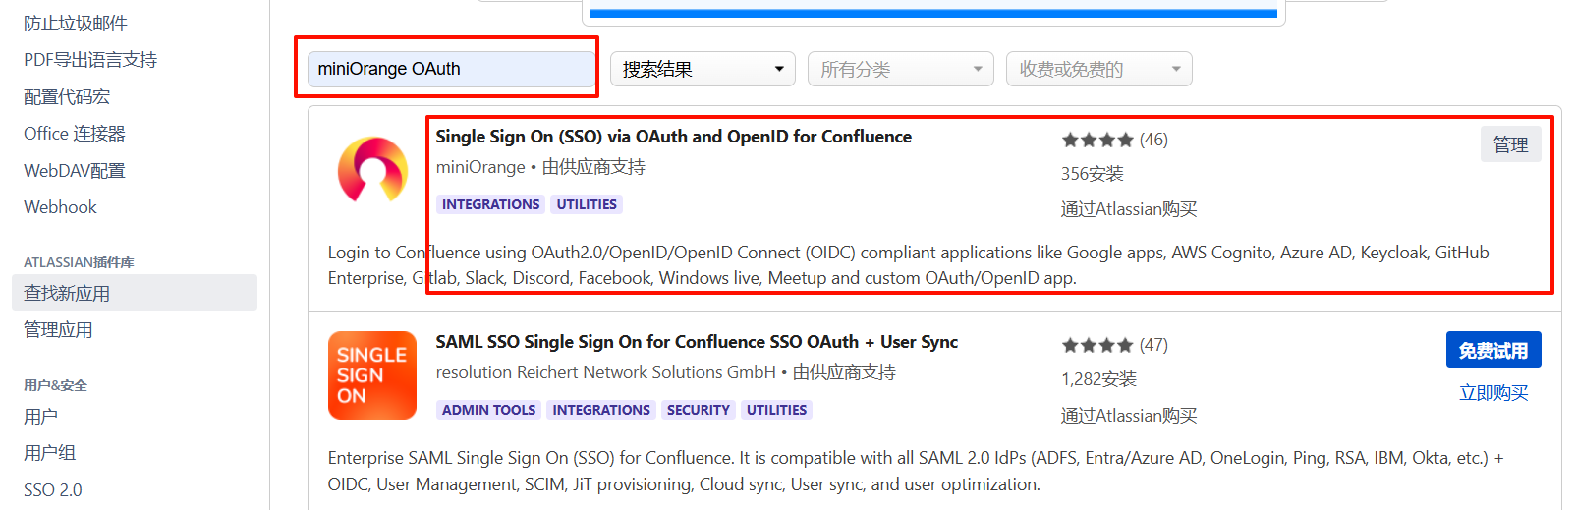Viewport: 1574px width, 510px height.
Task: Click INTEGRATIONS tag on miniOrange app
Action: [490, 204]
